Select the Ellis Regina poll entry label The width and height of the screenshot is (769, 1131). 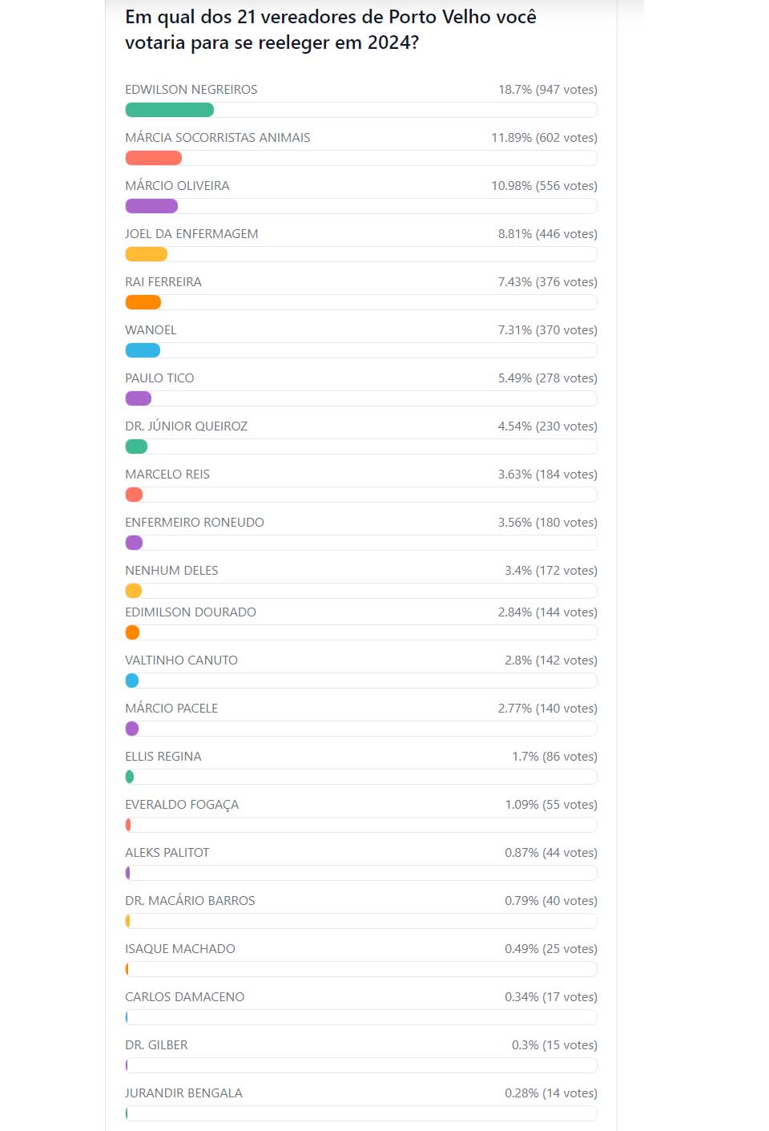[163, 757]
